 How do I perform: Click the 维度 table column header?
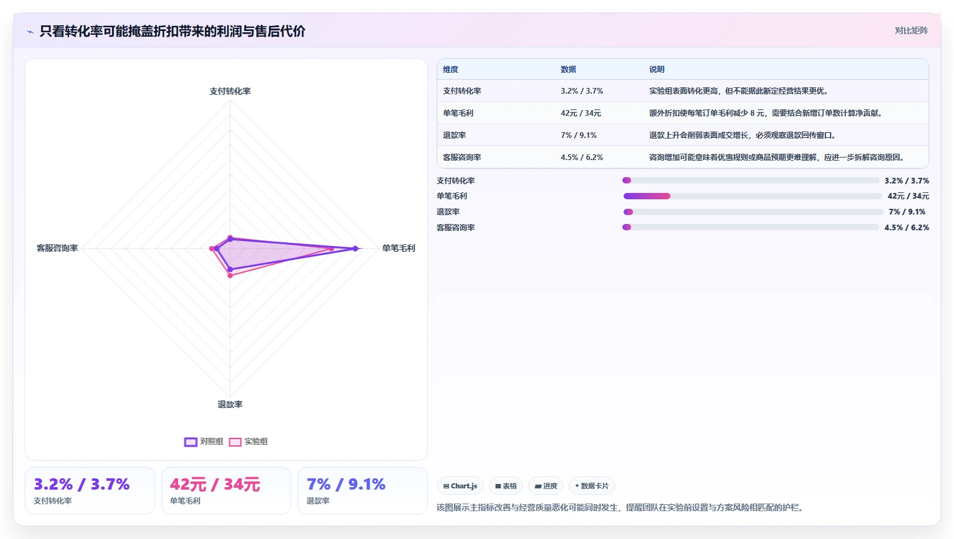(x=451, y=70)
